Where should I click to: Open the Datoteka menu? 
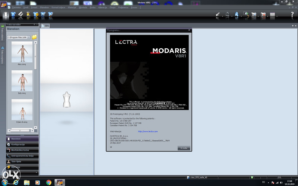click(x=16, y=7)
